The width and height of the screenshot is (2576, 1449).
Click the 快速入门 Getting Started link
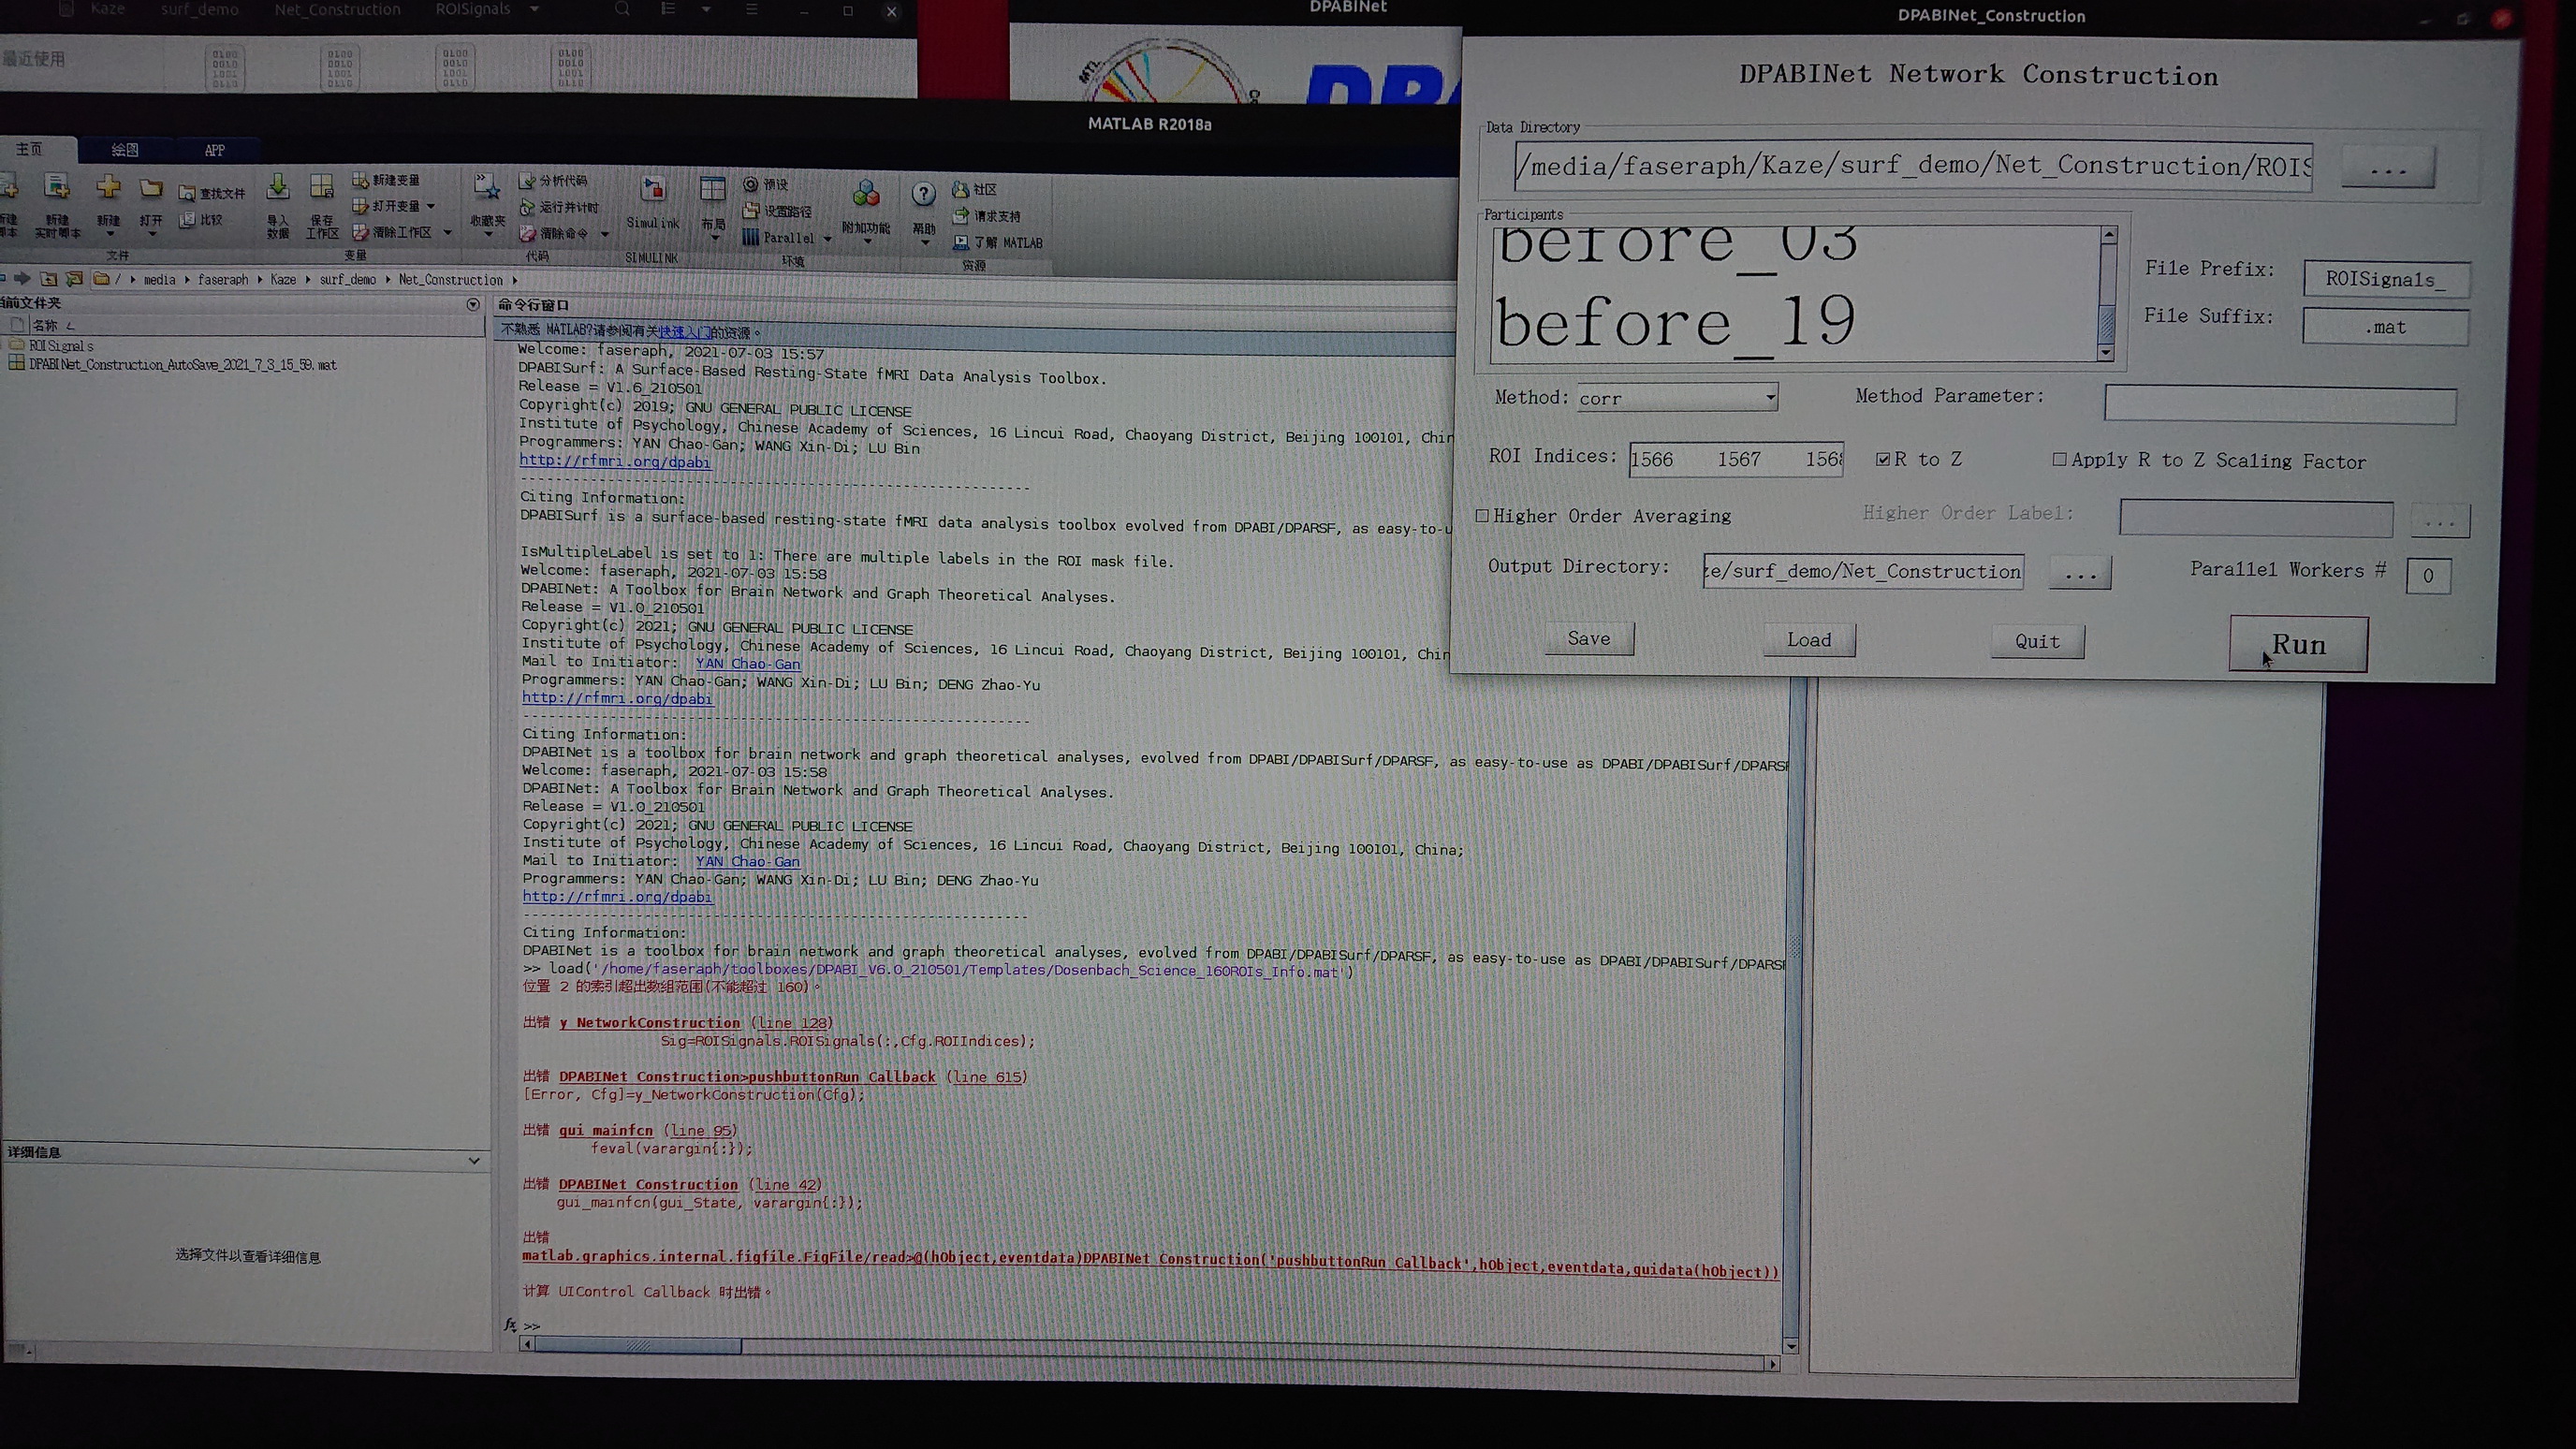coord(685,332)
